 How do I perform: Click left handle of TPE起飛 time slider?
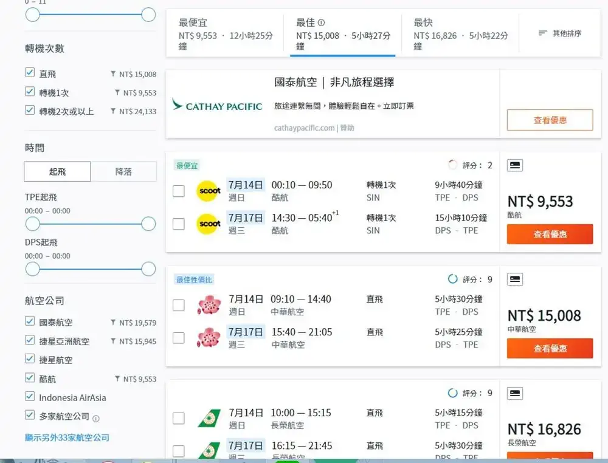(33, 224)
